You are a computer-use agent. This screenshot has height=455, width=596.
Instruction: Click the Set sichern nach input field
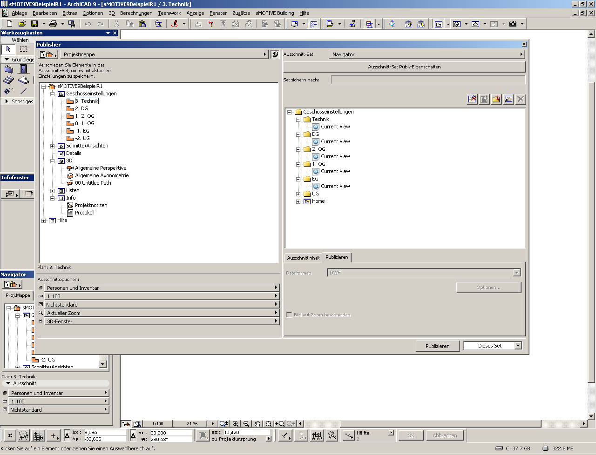428,80
